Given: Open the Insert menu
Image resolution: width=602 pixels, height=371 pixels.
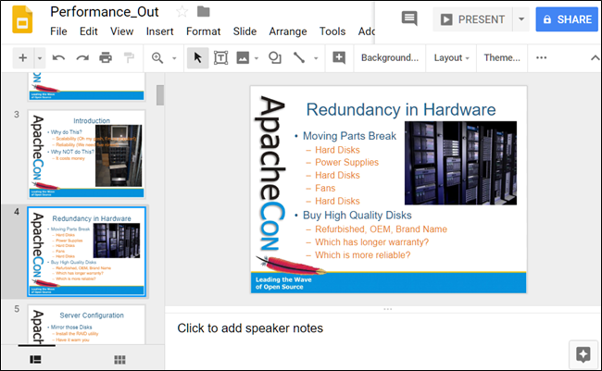Looking at the screenshot, I should [159, 31].
